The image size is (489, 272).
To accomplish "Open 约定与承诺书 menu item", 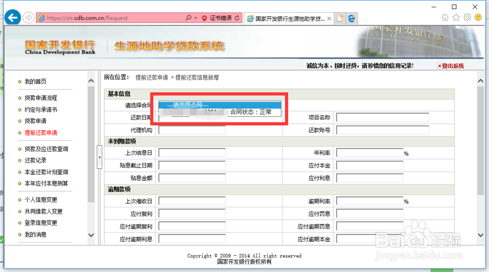I will [x=41, y=110].
